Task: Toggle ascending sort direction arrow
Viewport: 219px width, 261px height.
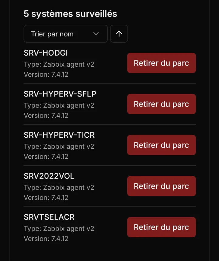Action: point(119,34)
